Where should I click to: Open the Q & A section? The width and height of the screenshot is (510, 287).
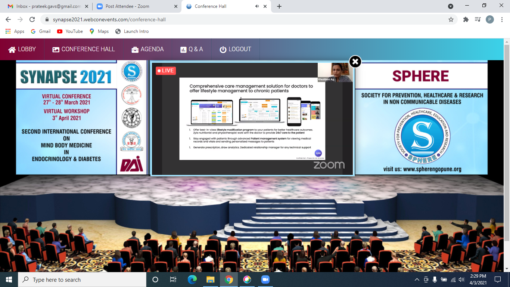192,49
